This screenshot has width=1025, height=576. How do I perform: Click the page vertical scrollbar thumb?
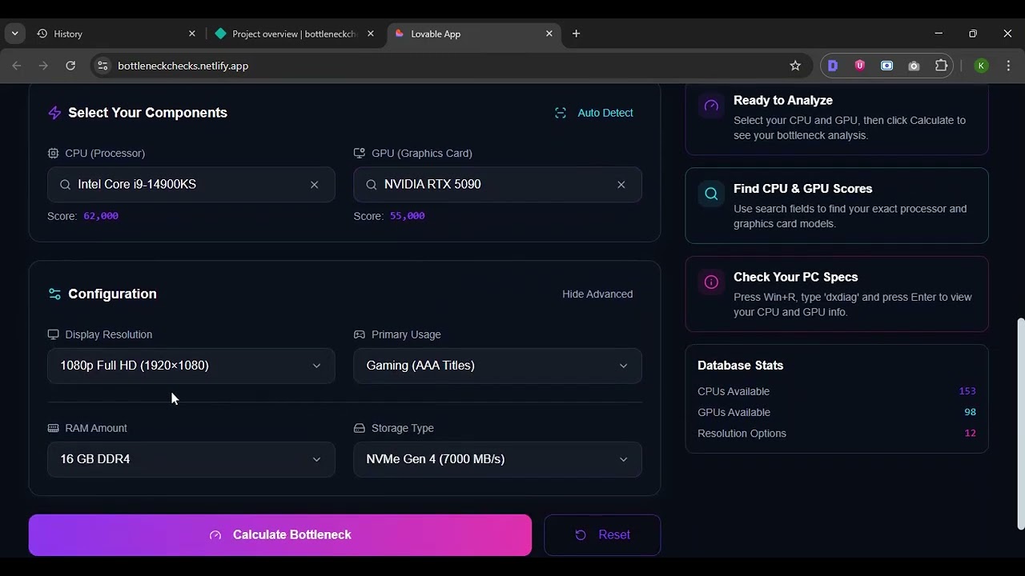pyautogui.click(x=1020, y=424)
